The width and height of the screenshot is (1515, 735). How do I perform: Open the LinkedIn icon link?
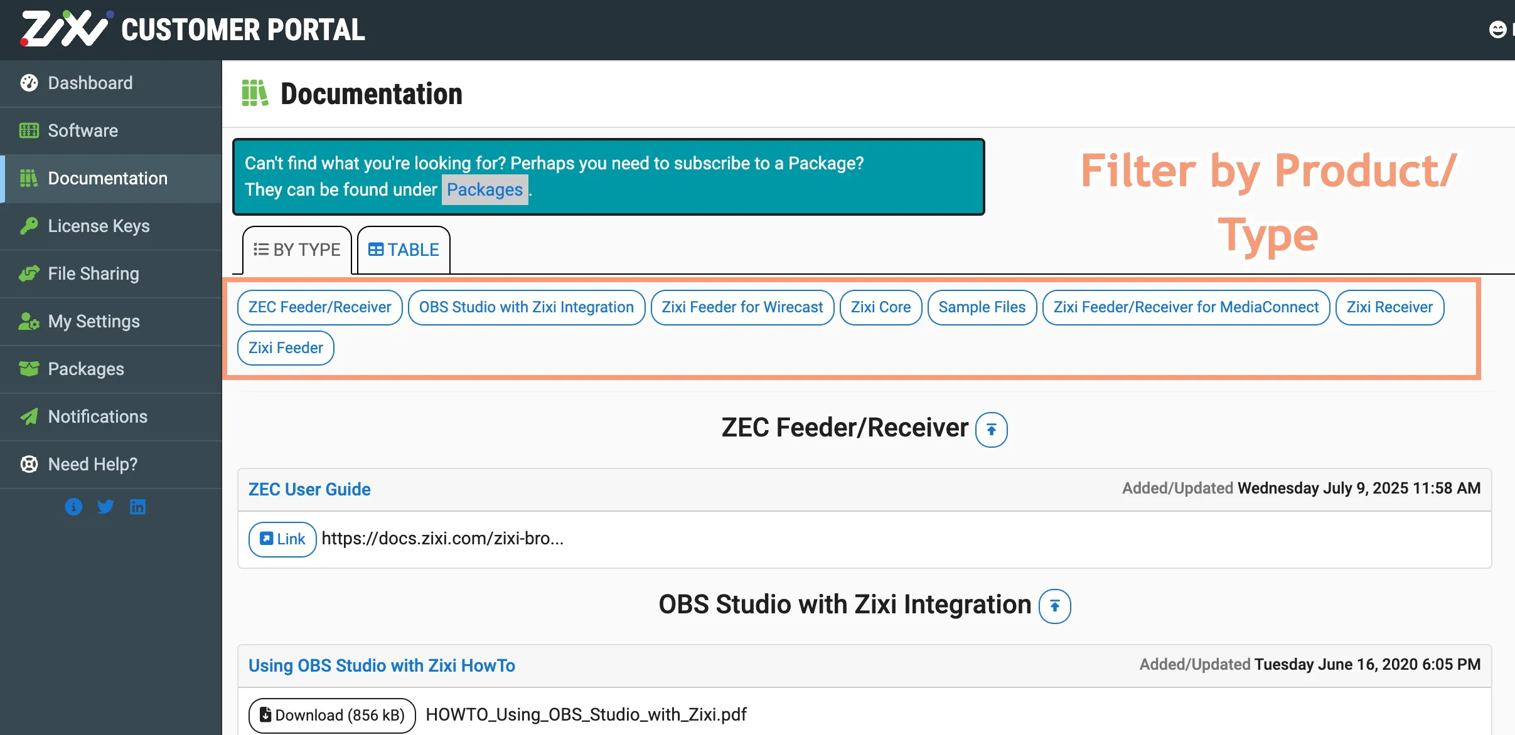(x=137, y=507)
